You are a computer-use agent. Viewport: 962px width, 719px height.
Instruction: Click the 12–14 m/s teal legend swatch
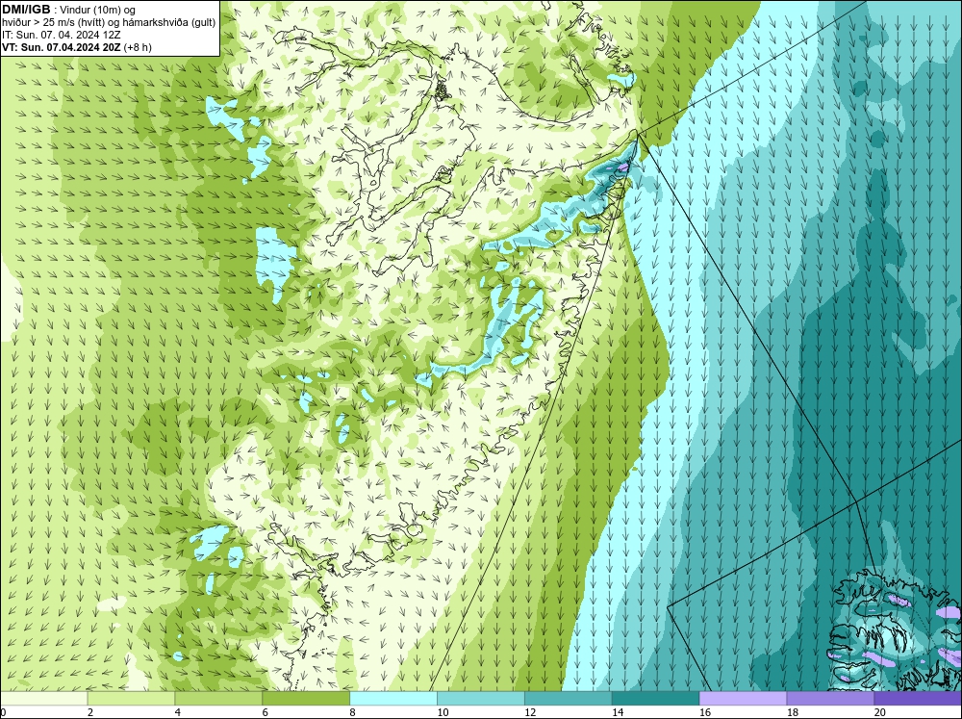click(x=569, y=699)
